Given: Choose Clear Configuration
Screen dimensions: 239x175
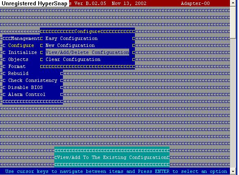Looking at the screenshot, I should coord(73,60).
